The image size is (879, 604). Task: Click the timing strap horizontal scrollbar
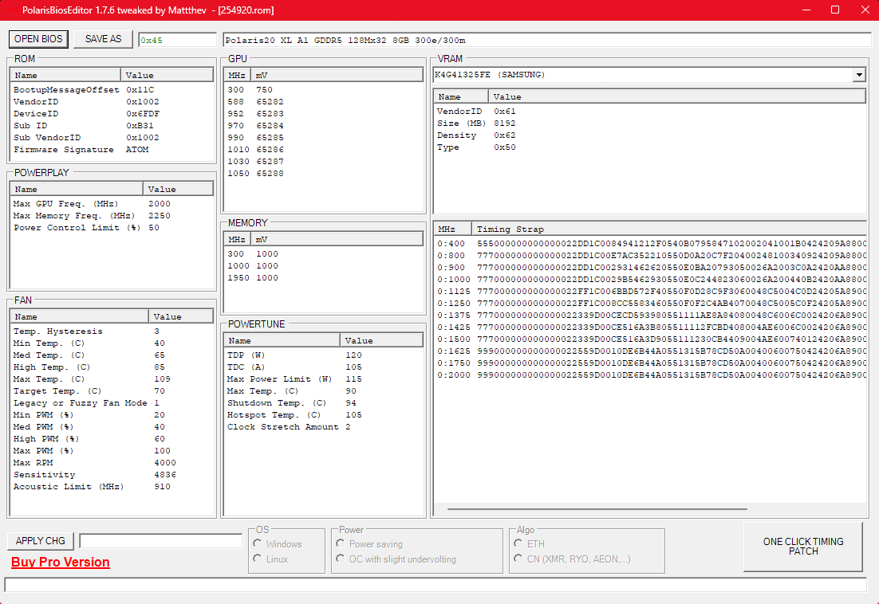point(597,508)
